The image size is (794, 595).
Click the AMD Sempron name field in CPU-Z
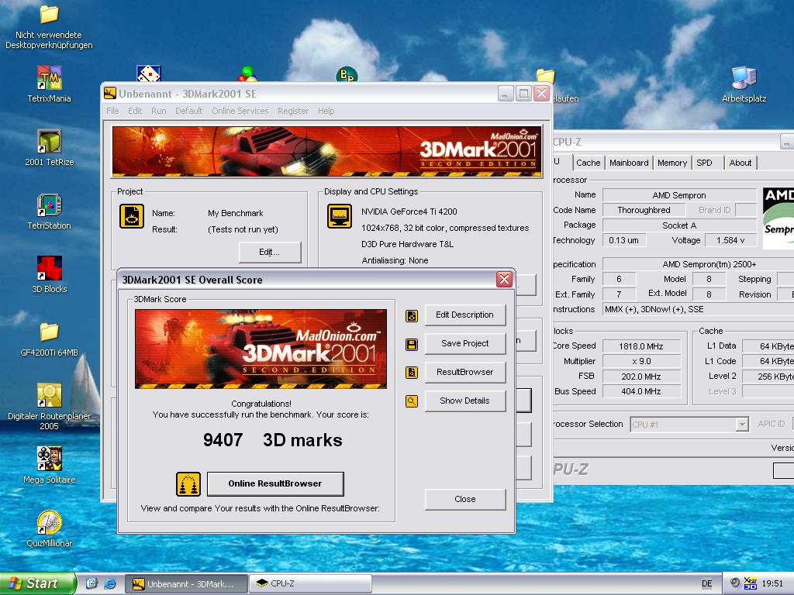[x=679, y=195]
